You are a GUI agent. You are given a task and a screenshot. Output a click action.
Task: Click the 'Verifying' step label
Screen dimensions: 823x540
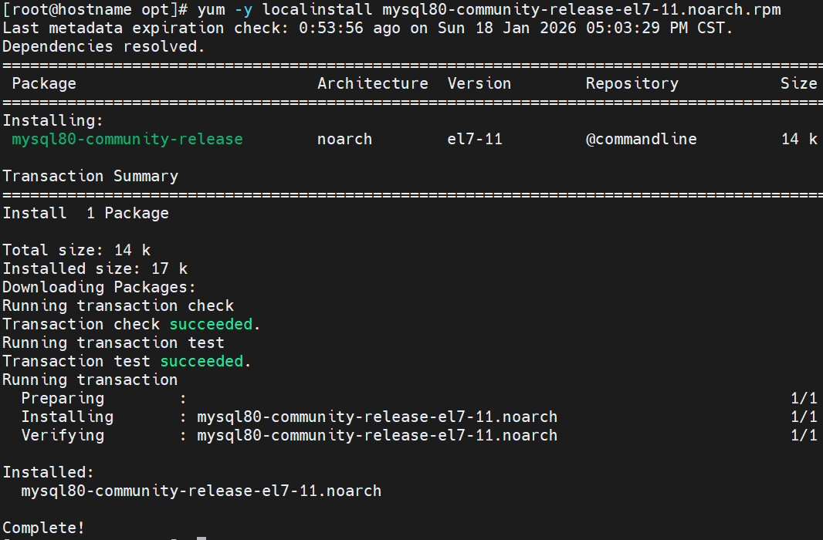[x=63, y=436]
